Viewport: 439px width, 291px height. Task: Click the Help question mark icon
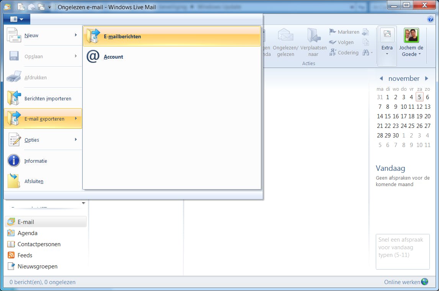coord(430,19)
